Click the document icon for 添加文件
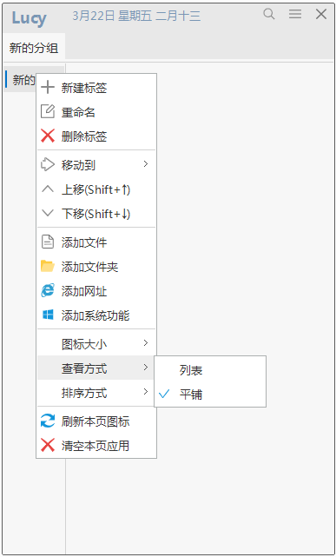336x557 pixels. coord(48,242)
